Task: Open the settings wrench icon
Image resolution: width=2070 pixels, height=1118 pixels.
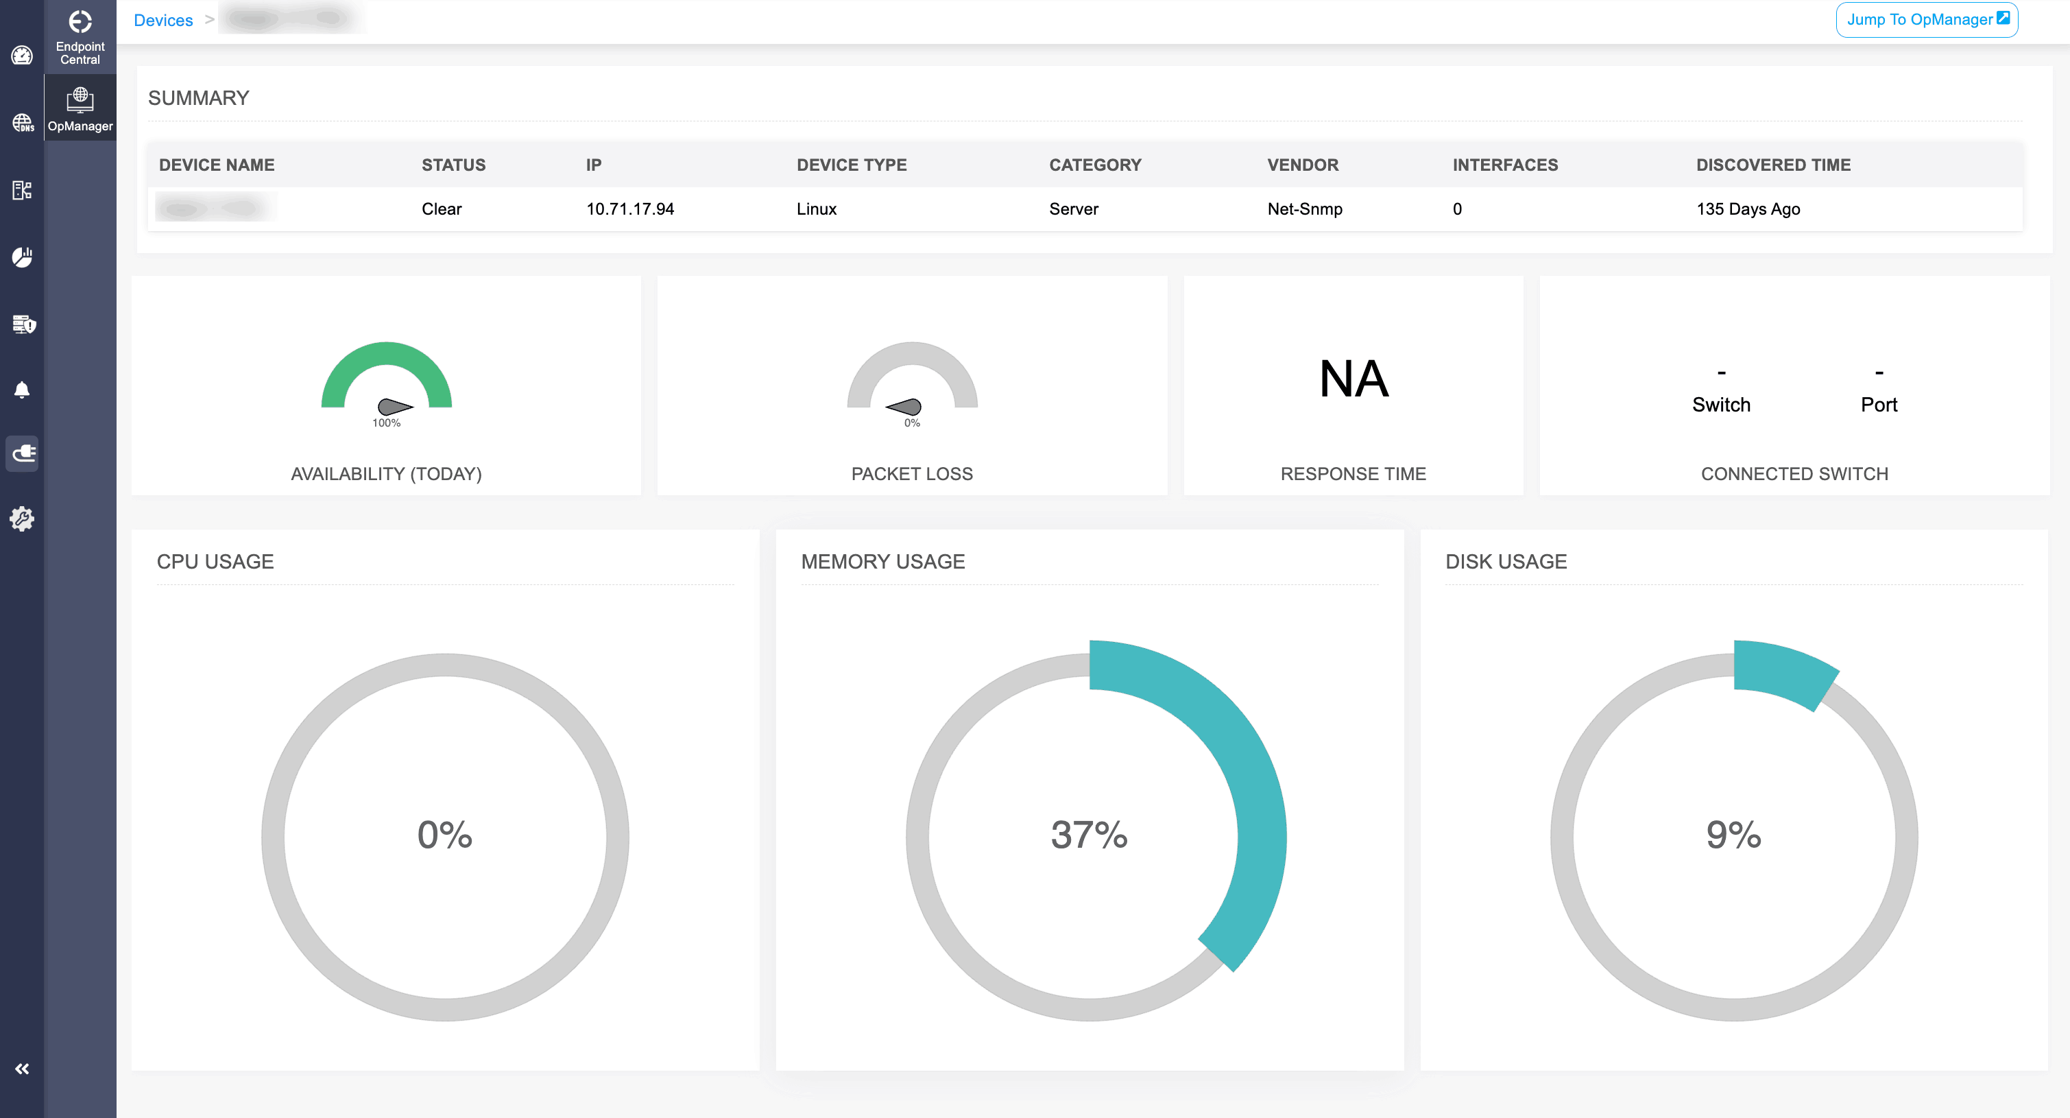Action: click(22, 519)
